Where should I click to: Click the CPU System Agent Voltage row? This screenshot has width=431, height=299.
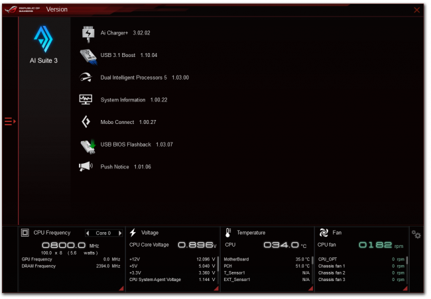172,280
